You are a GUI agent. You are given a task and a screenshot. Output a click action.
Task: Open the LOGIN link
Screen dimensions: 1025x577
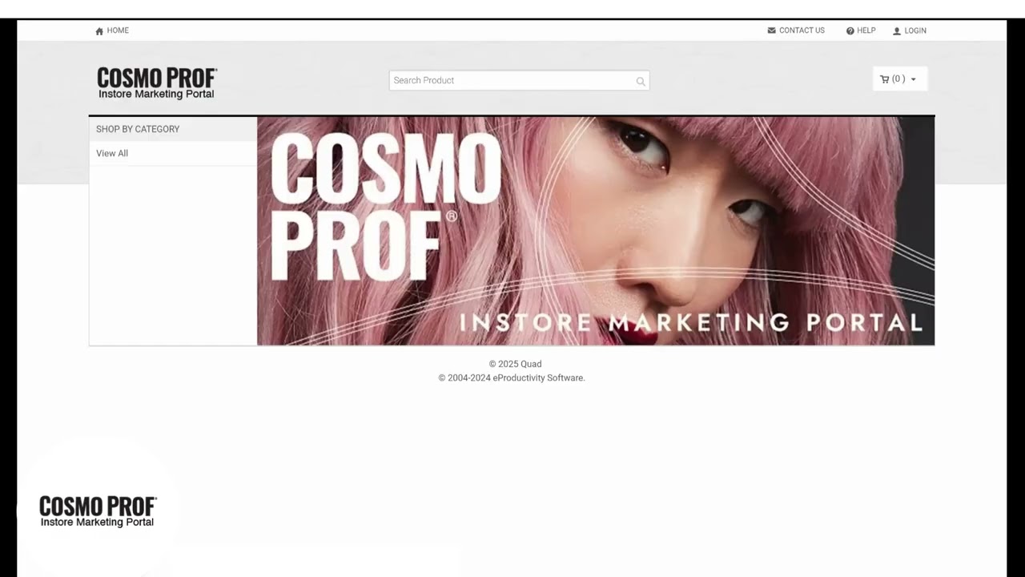pyautogui.click(x=915, y=30)
